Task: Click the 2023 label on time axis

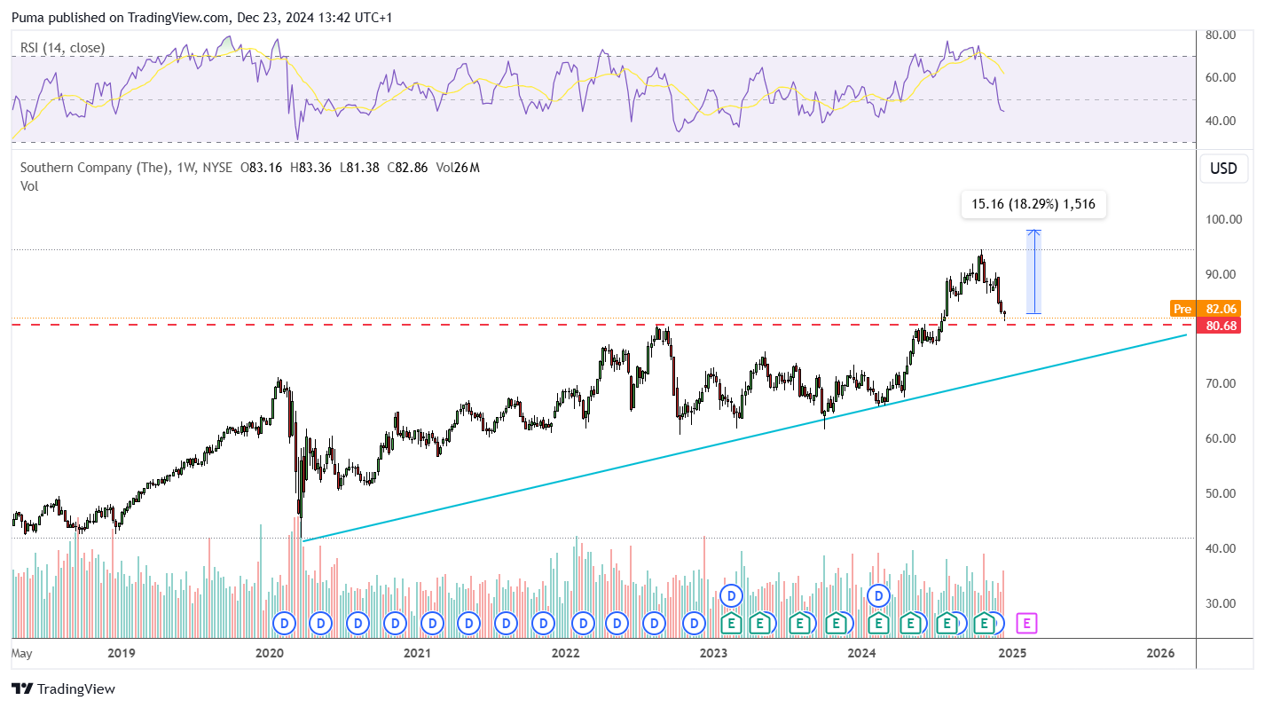Action: coord(713,654)
